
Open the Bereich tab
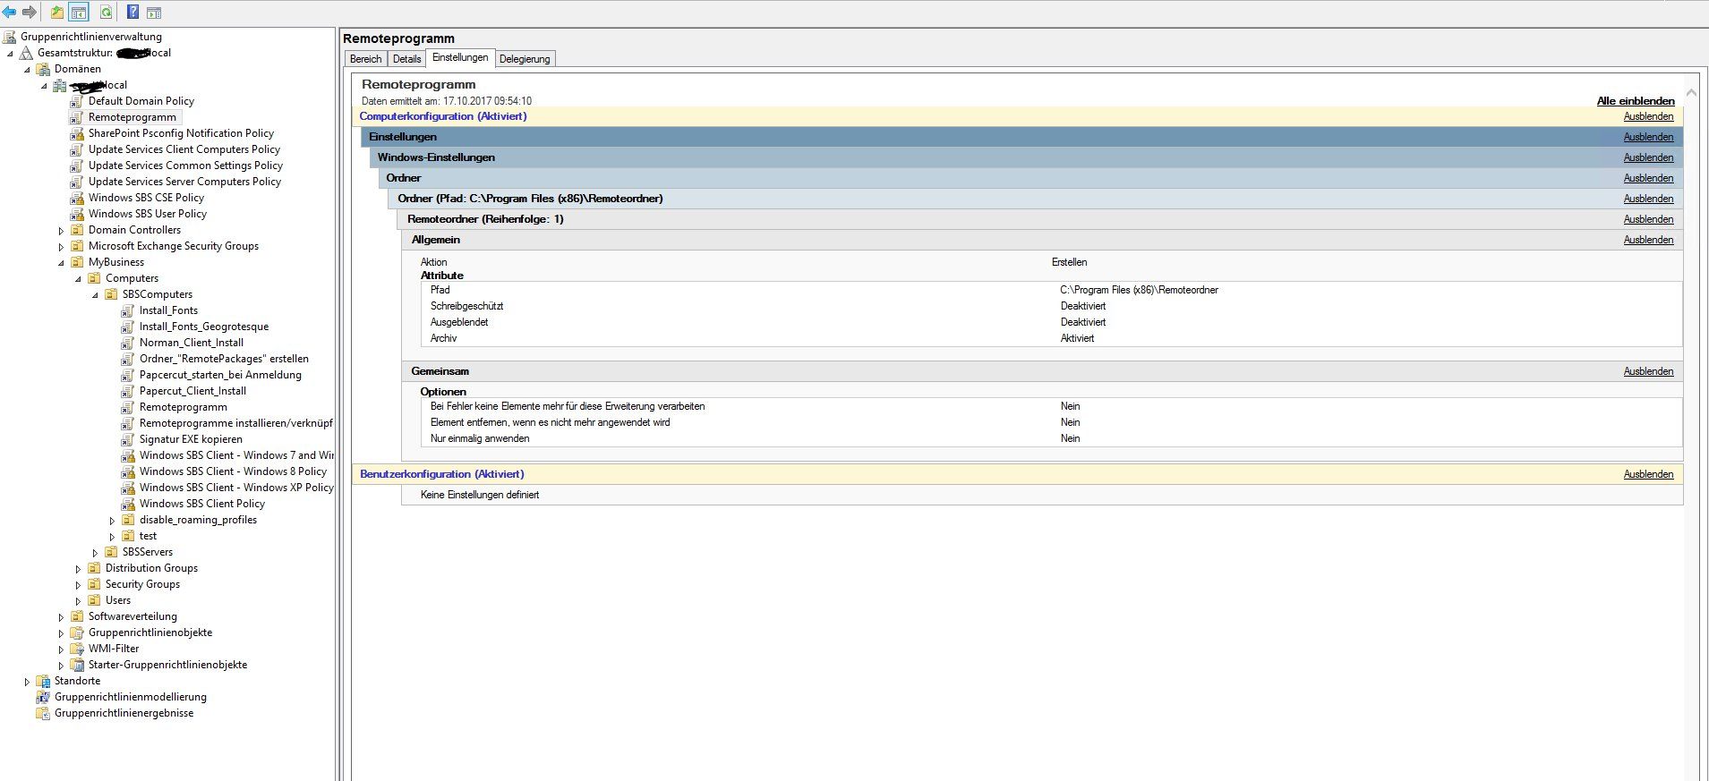(x=365, y=59)
